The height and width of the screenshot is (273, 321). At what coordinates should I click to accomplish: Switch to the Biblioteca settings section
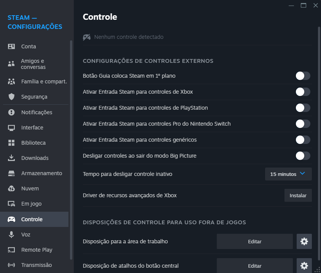point(33,143)
